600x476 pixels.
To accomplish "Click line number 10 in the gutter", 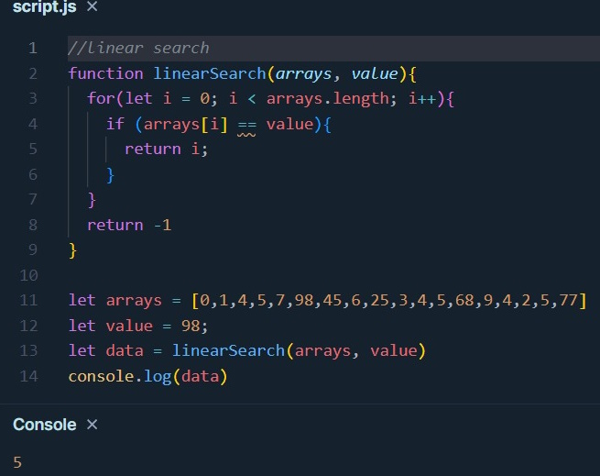I will (x=29, y=275).
